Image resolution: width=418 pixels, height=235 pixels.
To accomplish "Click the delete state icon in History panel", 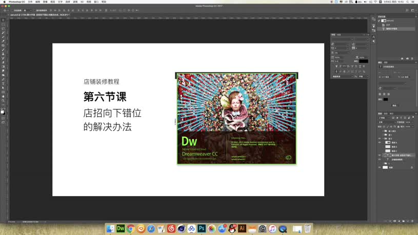I will click(x=412, y=58).
